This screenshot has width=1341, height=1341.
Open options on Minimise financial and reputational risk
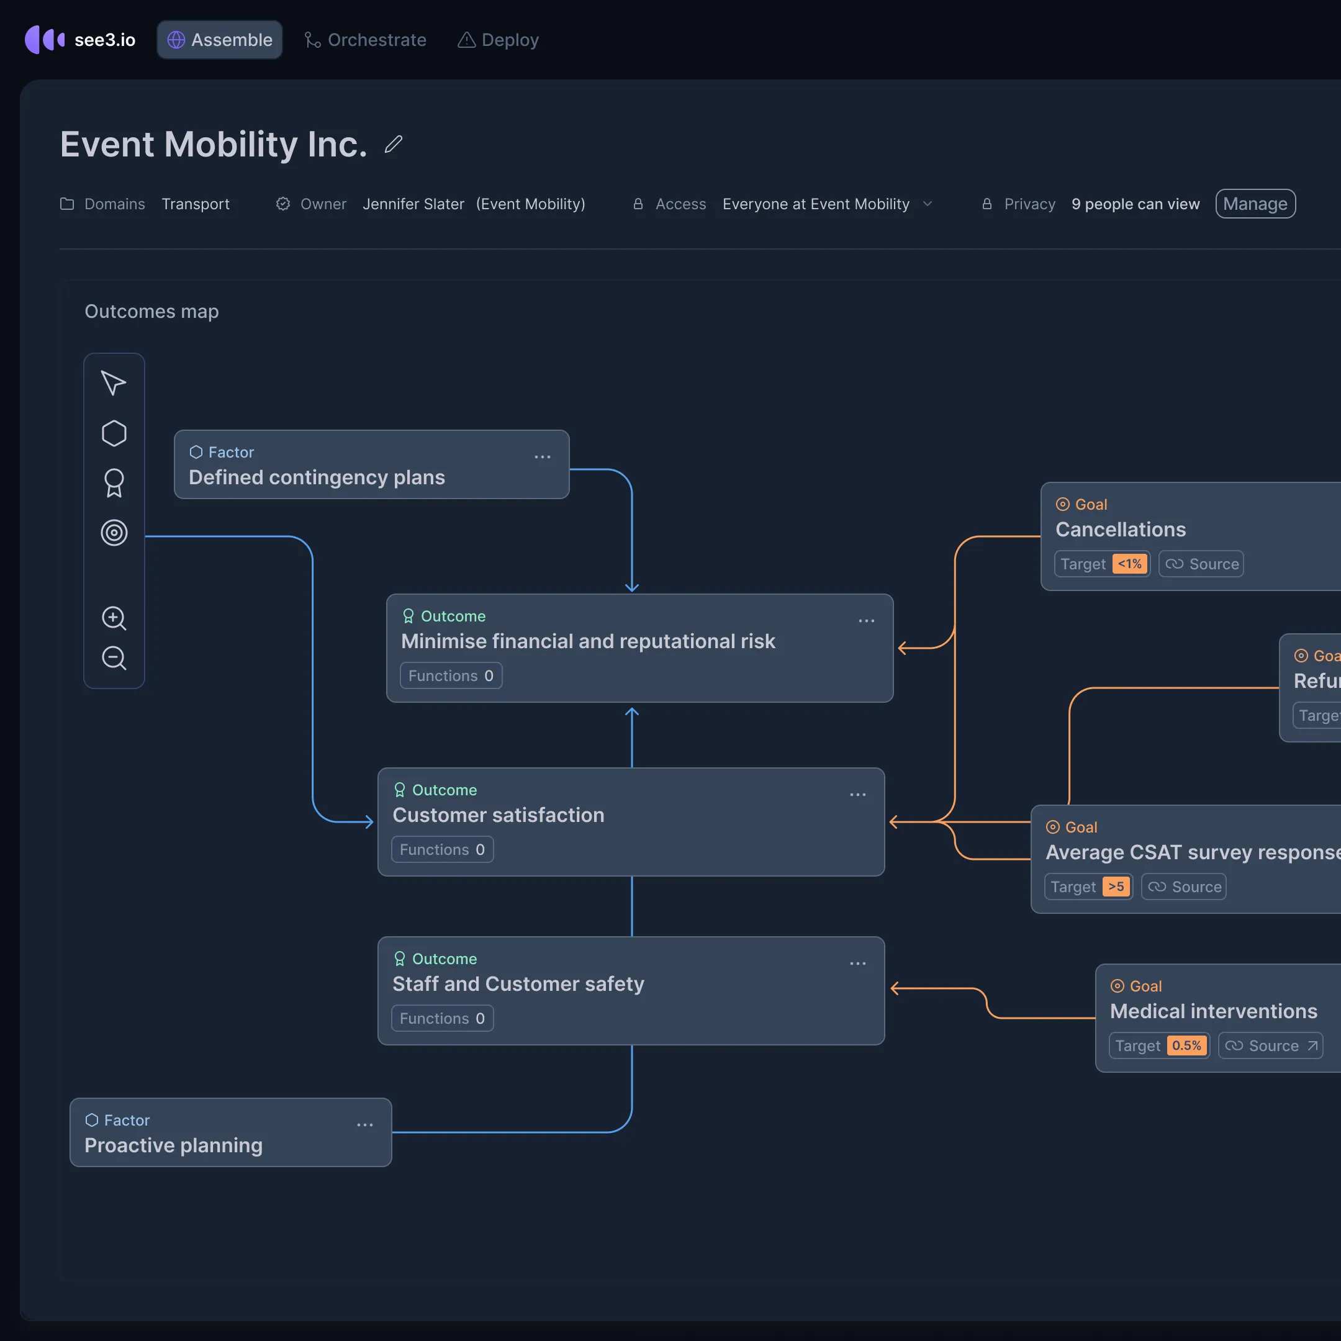[x=866, y=621]
